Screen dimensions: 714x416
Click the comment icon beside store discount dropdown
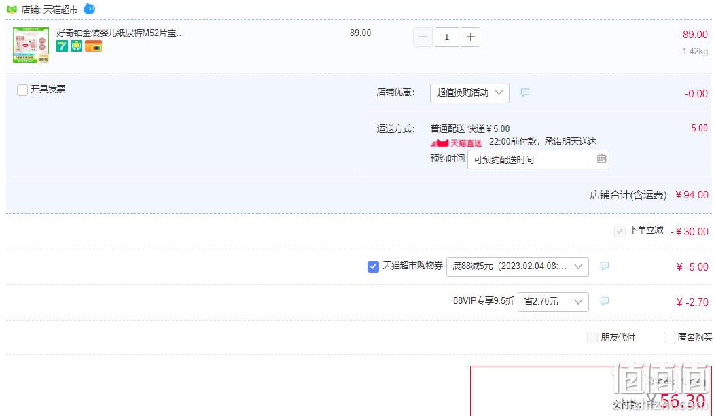525,92
